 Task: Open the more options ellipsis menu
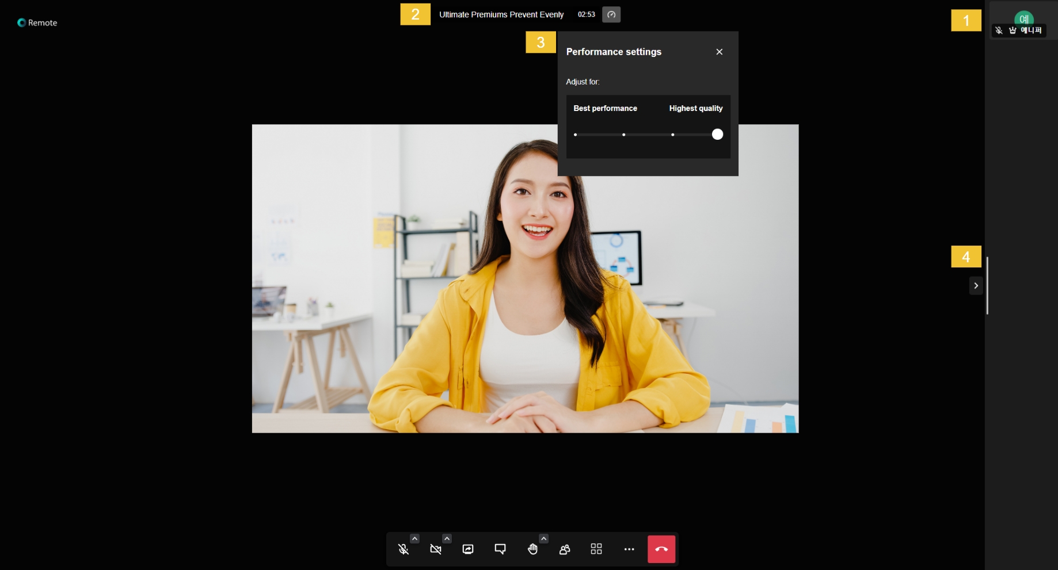tap(629, 549)
